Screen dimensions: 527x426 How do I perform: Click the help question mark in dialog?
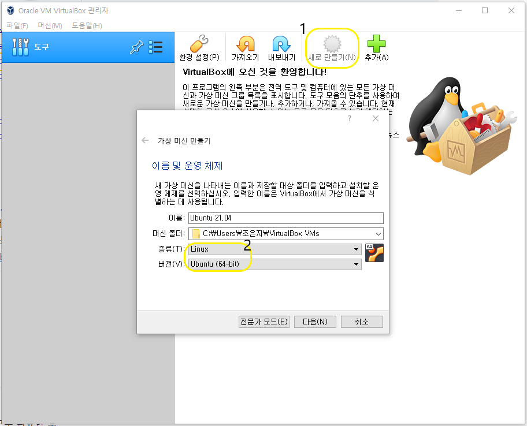coord(350,118)
